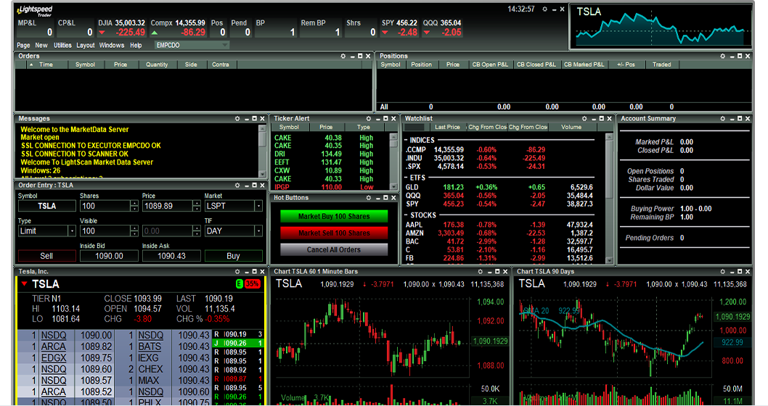The image size is (768, 406).
Task: Maximize the Watchlist panel
Action: (x=602, y=119)
